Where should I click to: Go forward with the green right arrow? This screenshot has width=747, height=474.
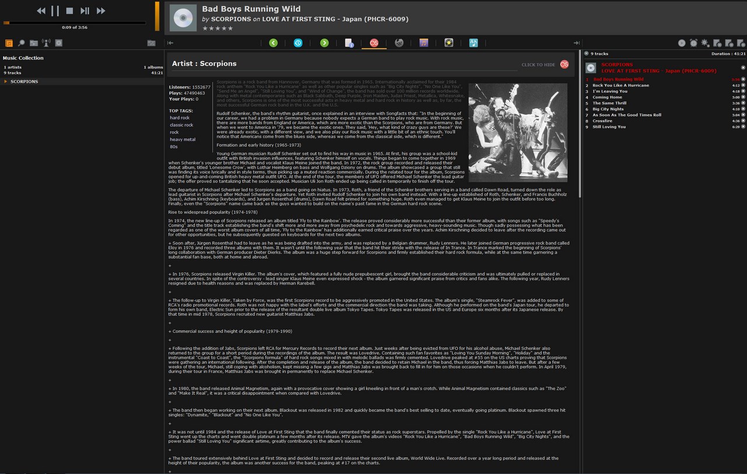point(324,43)
